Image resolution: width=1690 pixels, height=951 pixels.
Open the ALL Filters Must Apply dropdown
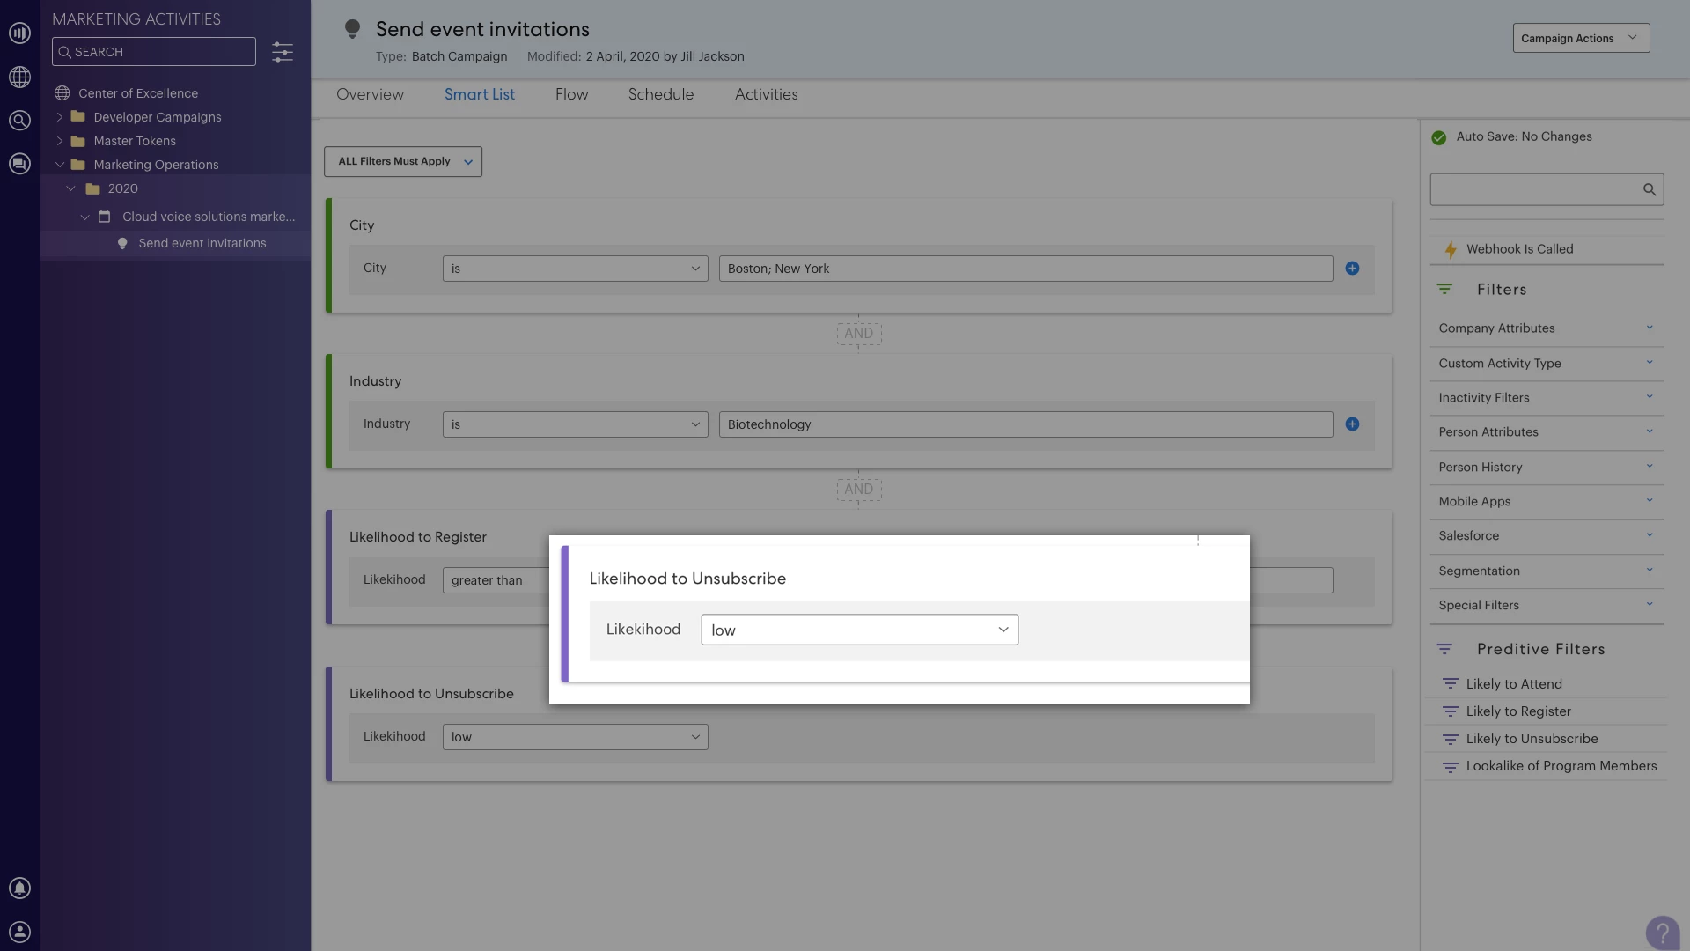[x=403, y=161]
